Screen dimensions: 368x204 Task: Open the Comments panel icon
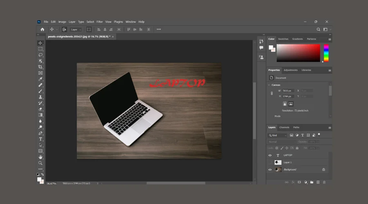click(x=261, y=48)
